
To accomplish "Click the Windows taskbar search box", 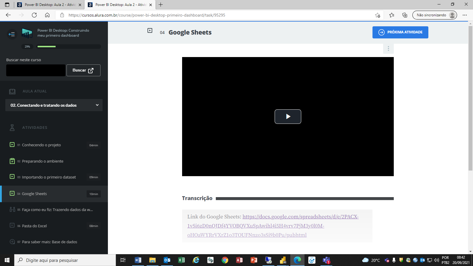I will pos(65,260).
